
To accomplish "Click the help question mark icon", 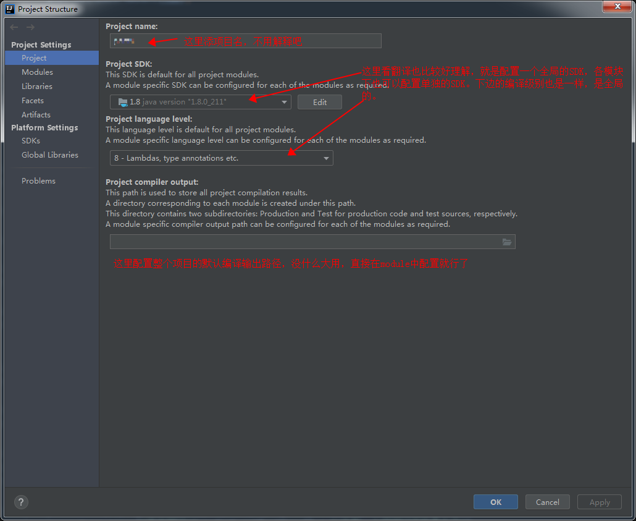I will coord(20,502).
